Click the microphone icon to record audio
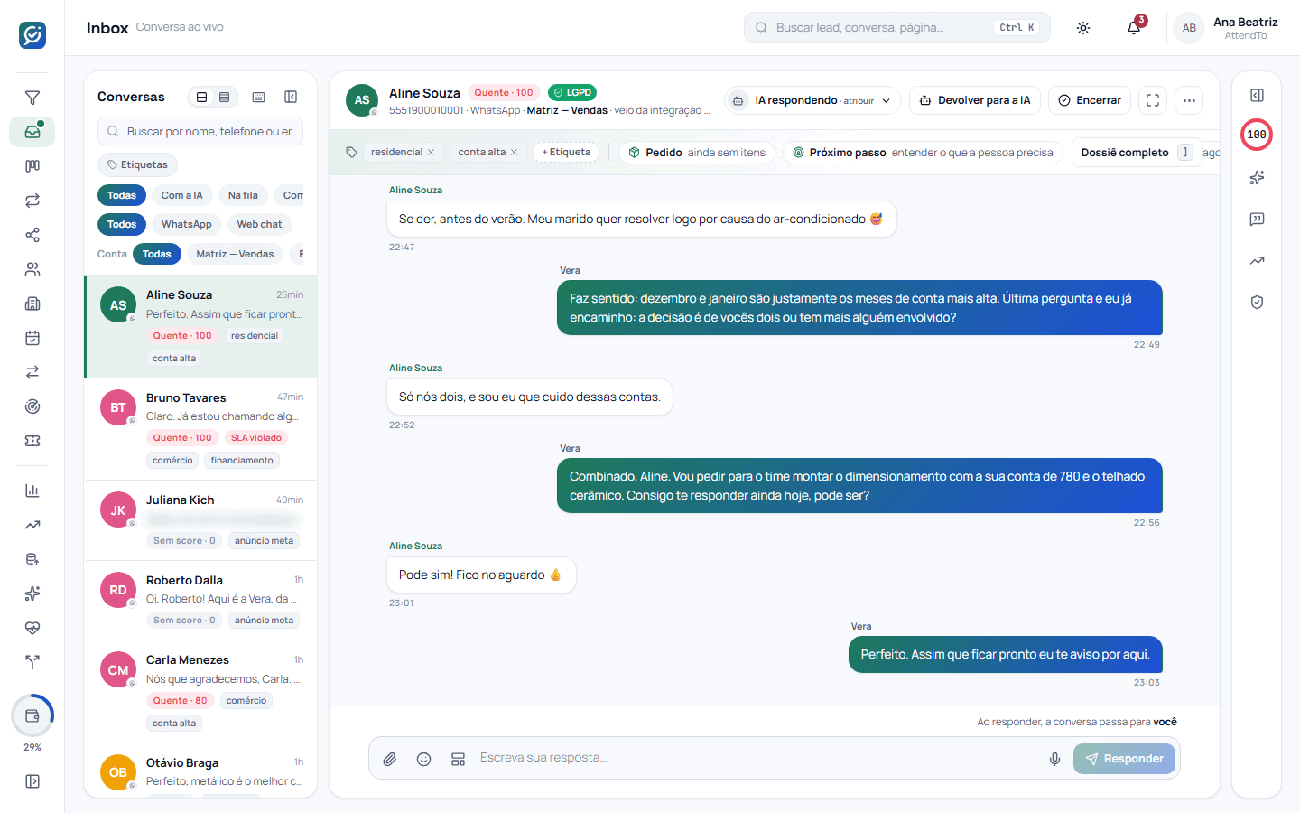 click(x=1054, y=759)
